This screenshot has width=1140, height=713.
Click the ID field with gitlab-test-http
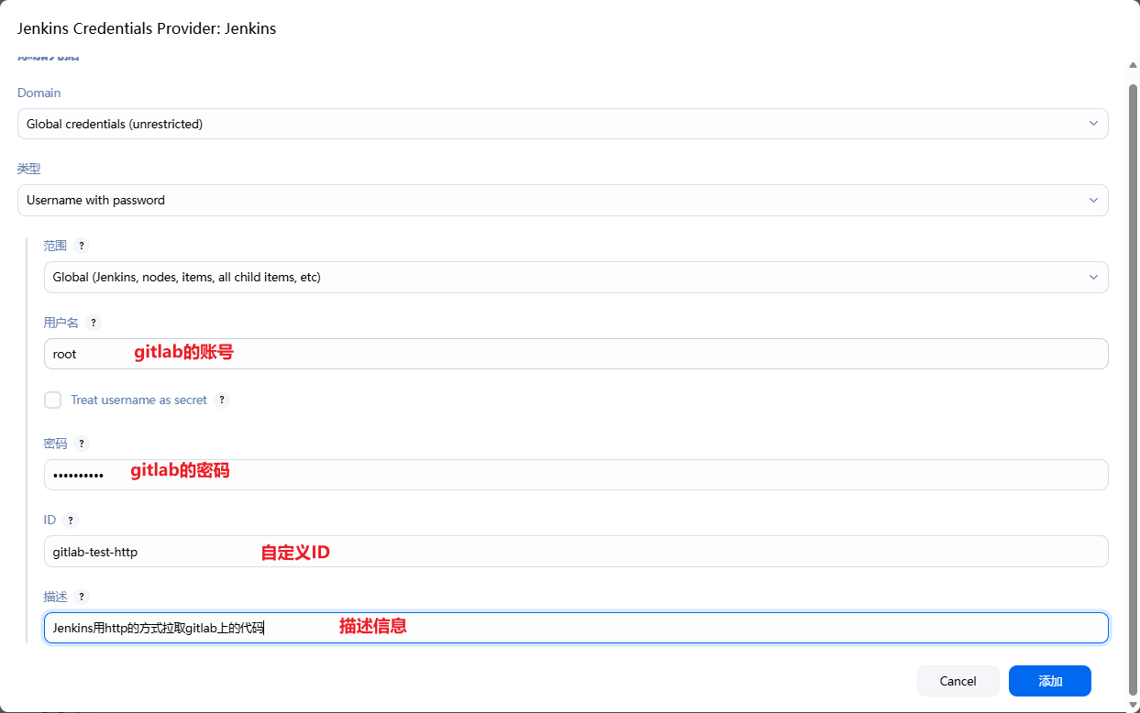pyautogui.click(x=576, y=552)
